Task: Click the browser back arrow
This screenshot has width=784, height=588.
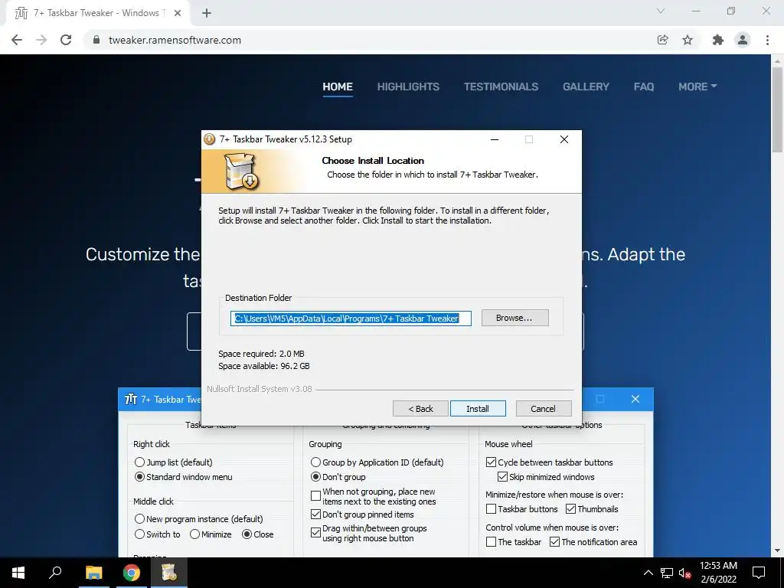Action: point(17,40)
